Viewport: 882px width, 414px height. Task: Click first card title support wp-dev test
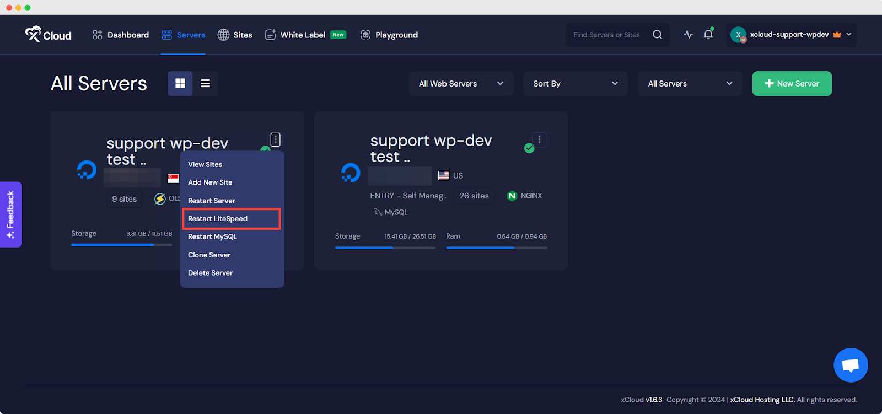(167, 151)
